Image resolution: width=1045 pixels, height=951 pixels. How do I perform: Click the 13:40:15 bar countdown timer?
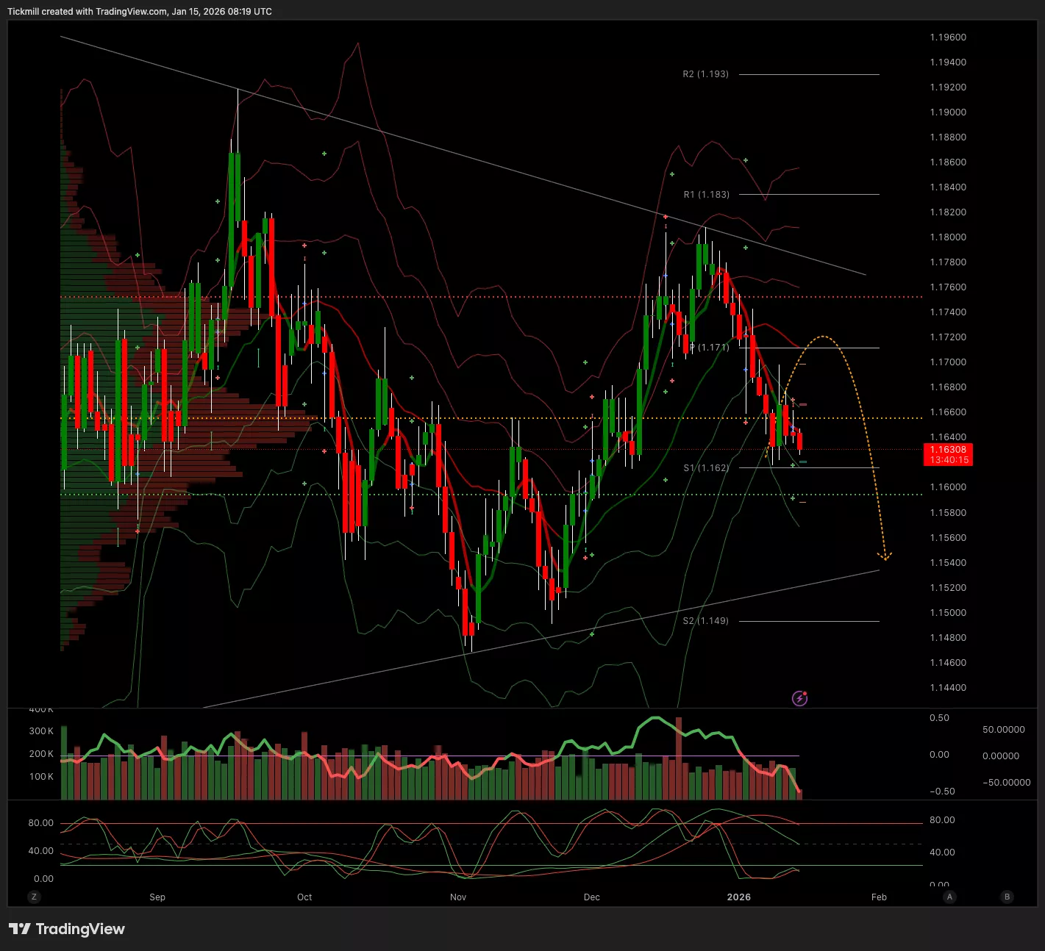point(947,460)
